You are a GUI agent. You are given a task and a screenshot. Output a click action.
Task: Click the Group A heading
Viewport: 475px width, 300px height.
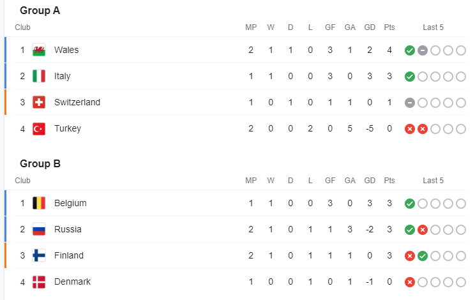point(40,10)
